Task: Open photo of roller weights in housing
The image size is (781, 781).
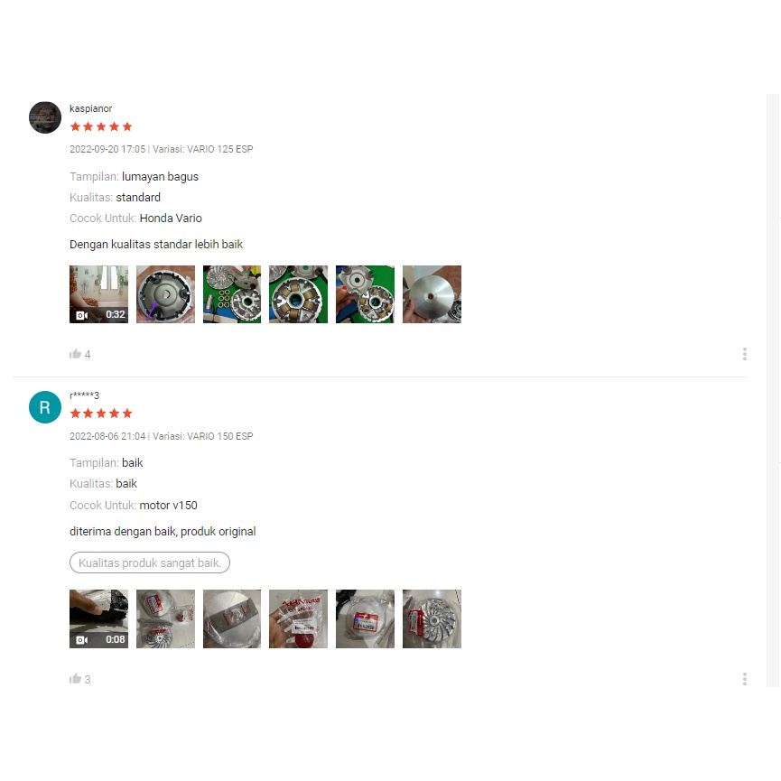Action: pyautogui.click(x=298, y=294)
